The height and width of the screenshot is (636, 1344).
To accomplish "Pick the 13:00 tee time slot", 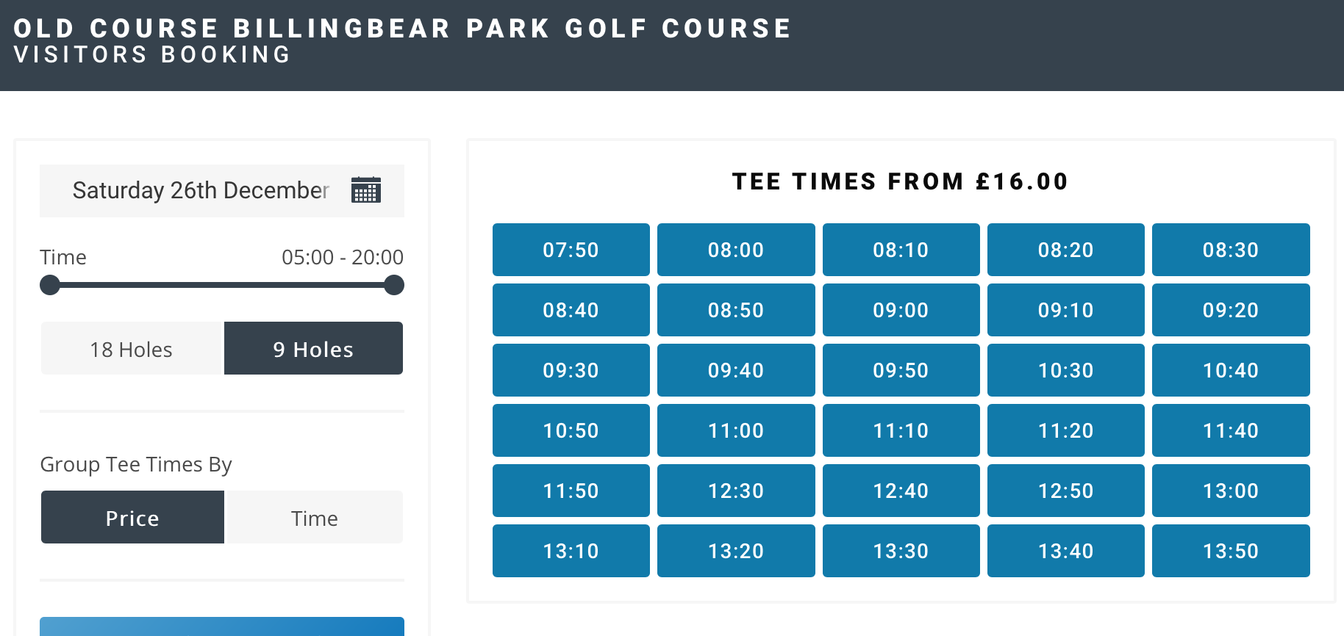I will click(1230, 491).
